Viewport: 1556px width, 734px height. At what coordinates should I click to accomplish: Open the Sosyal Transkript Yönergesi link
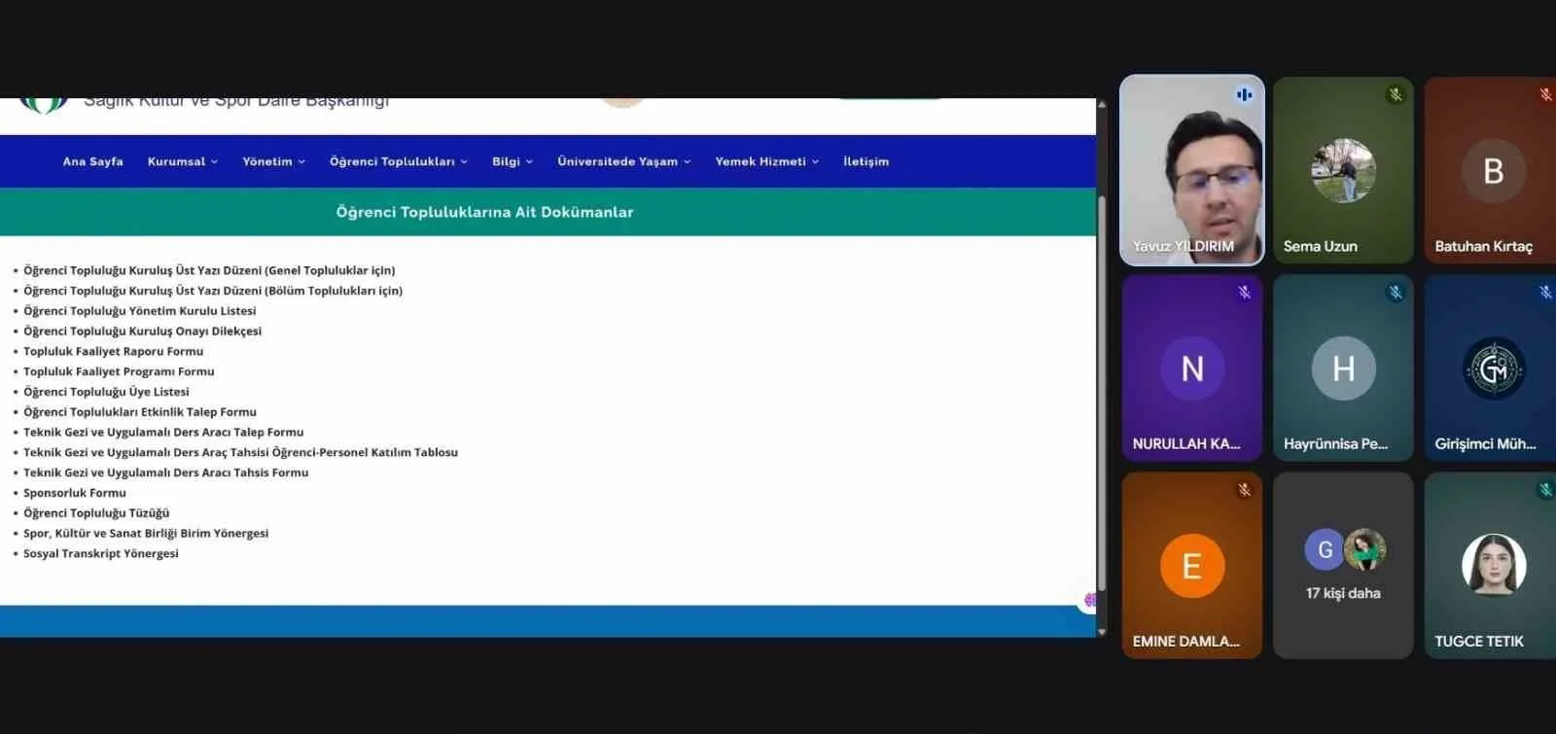[101, 553]
